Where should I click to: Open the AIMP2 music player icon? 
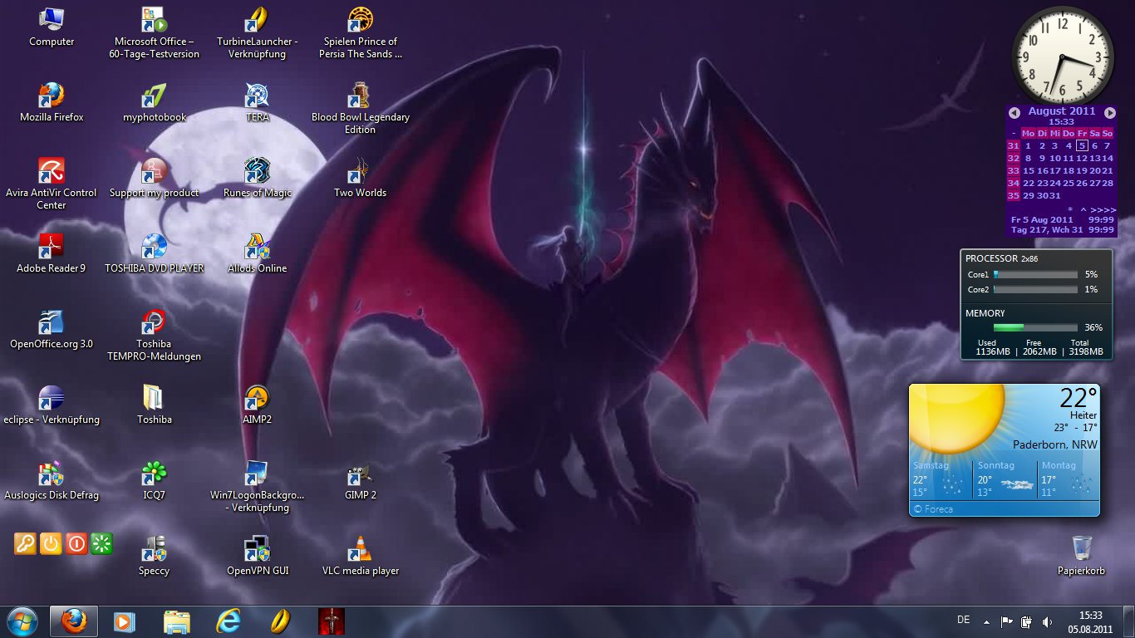coord(258,399)
